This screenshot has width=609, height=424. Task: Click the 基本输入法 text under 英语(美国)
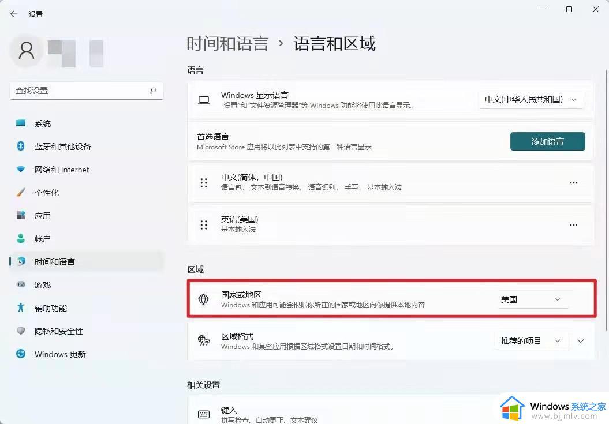click(x=238, y=230)
